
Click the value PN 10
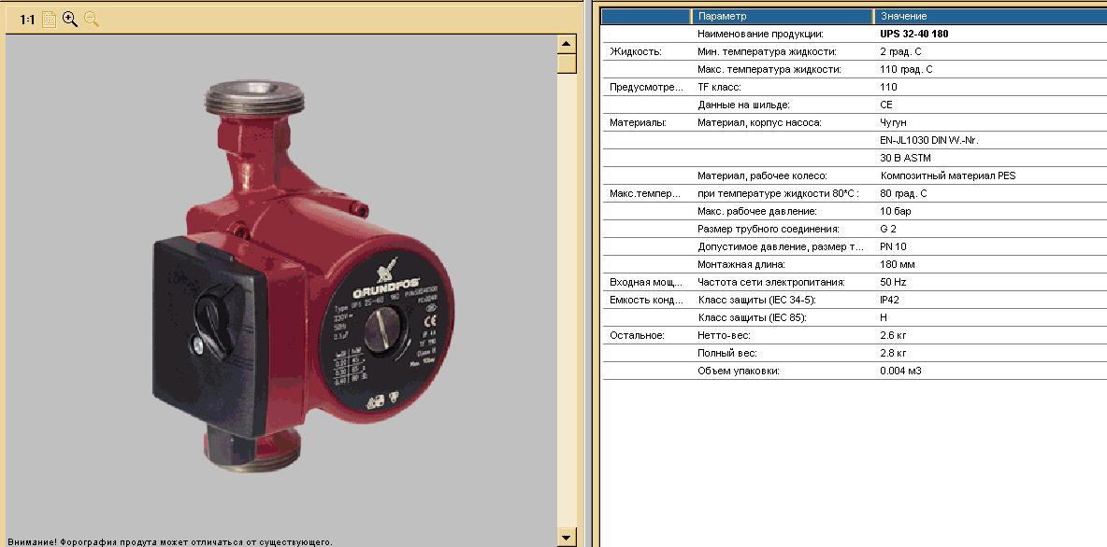(893, 246)
